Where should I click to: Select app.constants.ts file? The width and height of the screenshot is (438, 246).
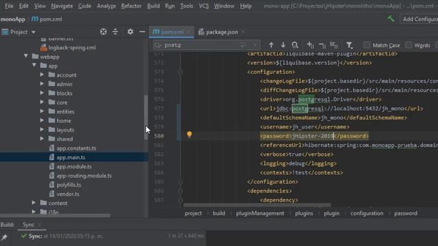pyautogui.click(x=76, y=148)
